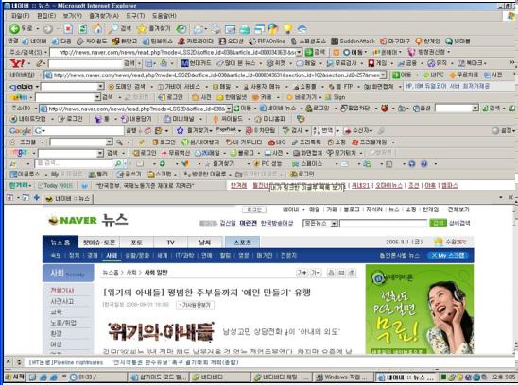The height and width of the screenshot is (385, 518).
Task: Click the green 네이버폰 advertisement banner
Action: (420, 310)
